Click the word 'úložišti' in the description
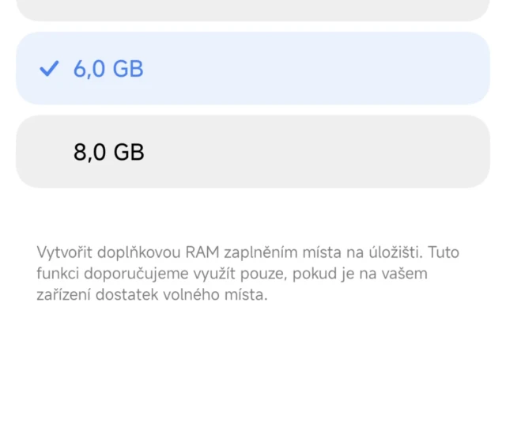506x443 pixels. coord(395,253)
